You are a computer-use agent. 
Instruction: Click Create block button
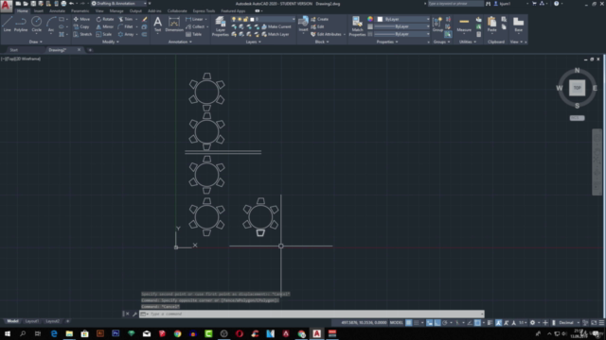point(320,19)
